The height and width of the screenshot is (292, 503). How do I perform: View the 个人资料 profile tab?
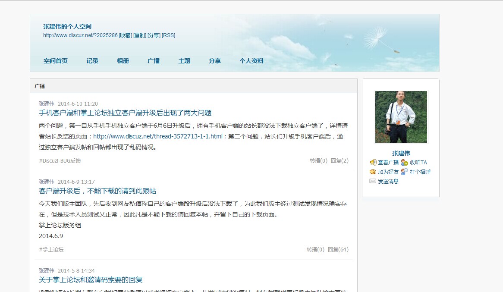coord(252,61)
